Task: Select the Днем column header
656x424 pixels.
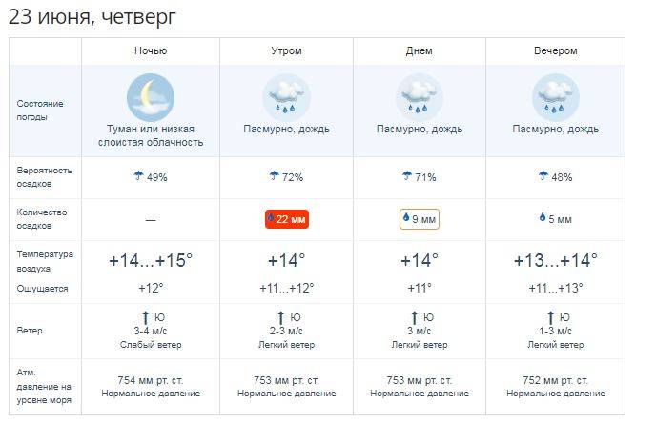Action: [x=420, y=50]
